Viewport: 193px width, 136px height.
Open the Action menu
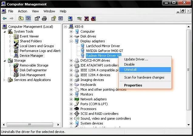22,11
